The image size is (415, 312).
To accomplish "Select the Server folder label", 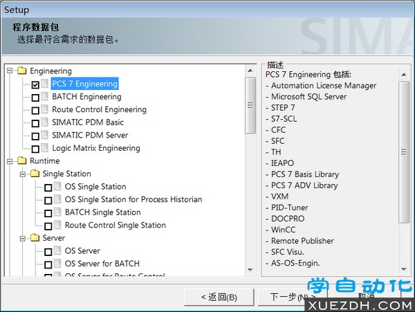I will 54,238.
